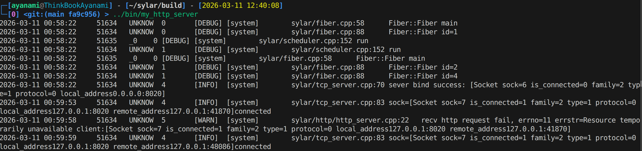The height and width of the screenshot is (151, 642).
Task: Click the ../bin/my_http_server command text
Action: pos(155,14)
